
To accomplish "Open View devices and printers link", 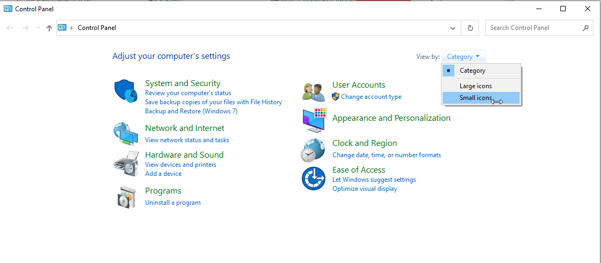I will click(x=180, y=165).
